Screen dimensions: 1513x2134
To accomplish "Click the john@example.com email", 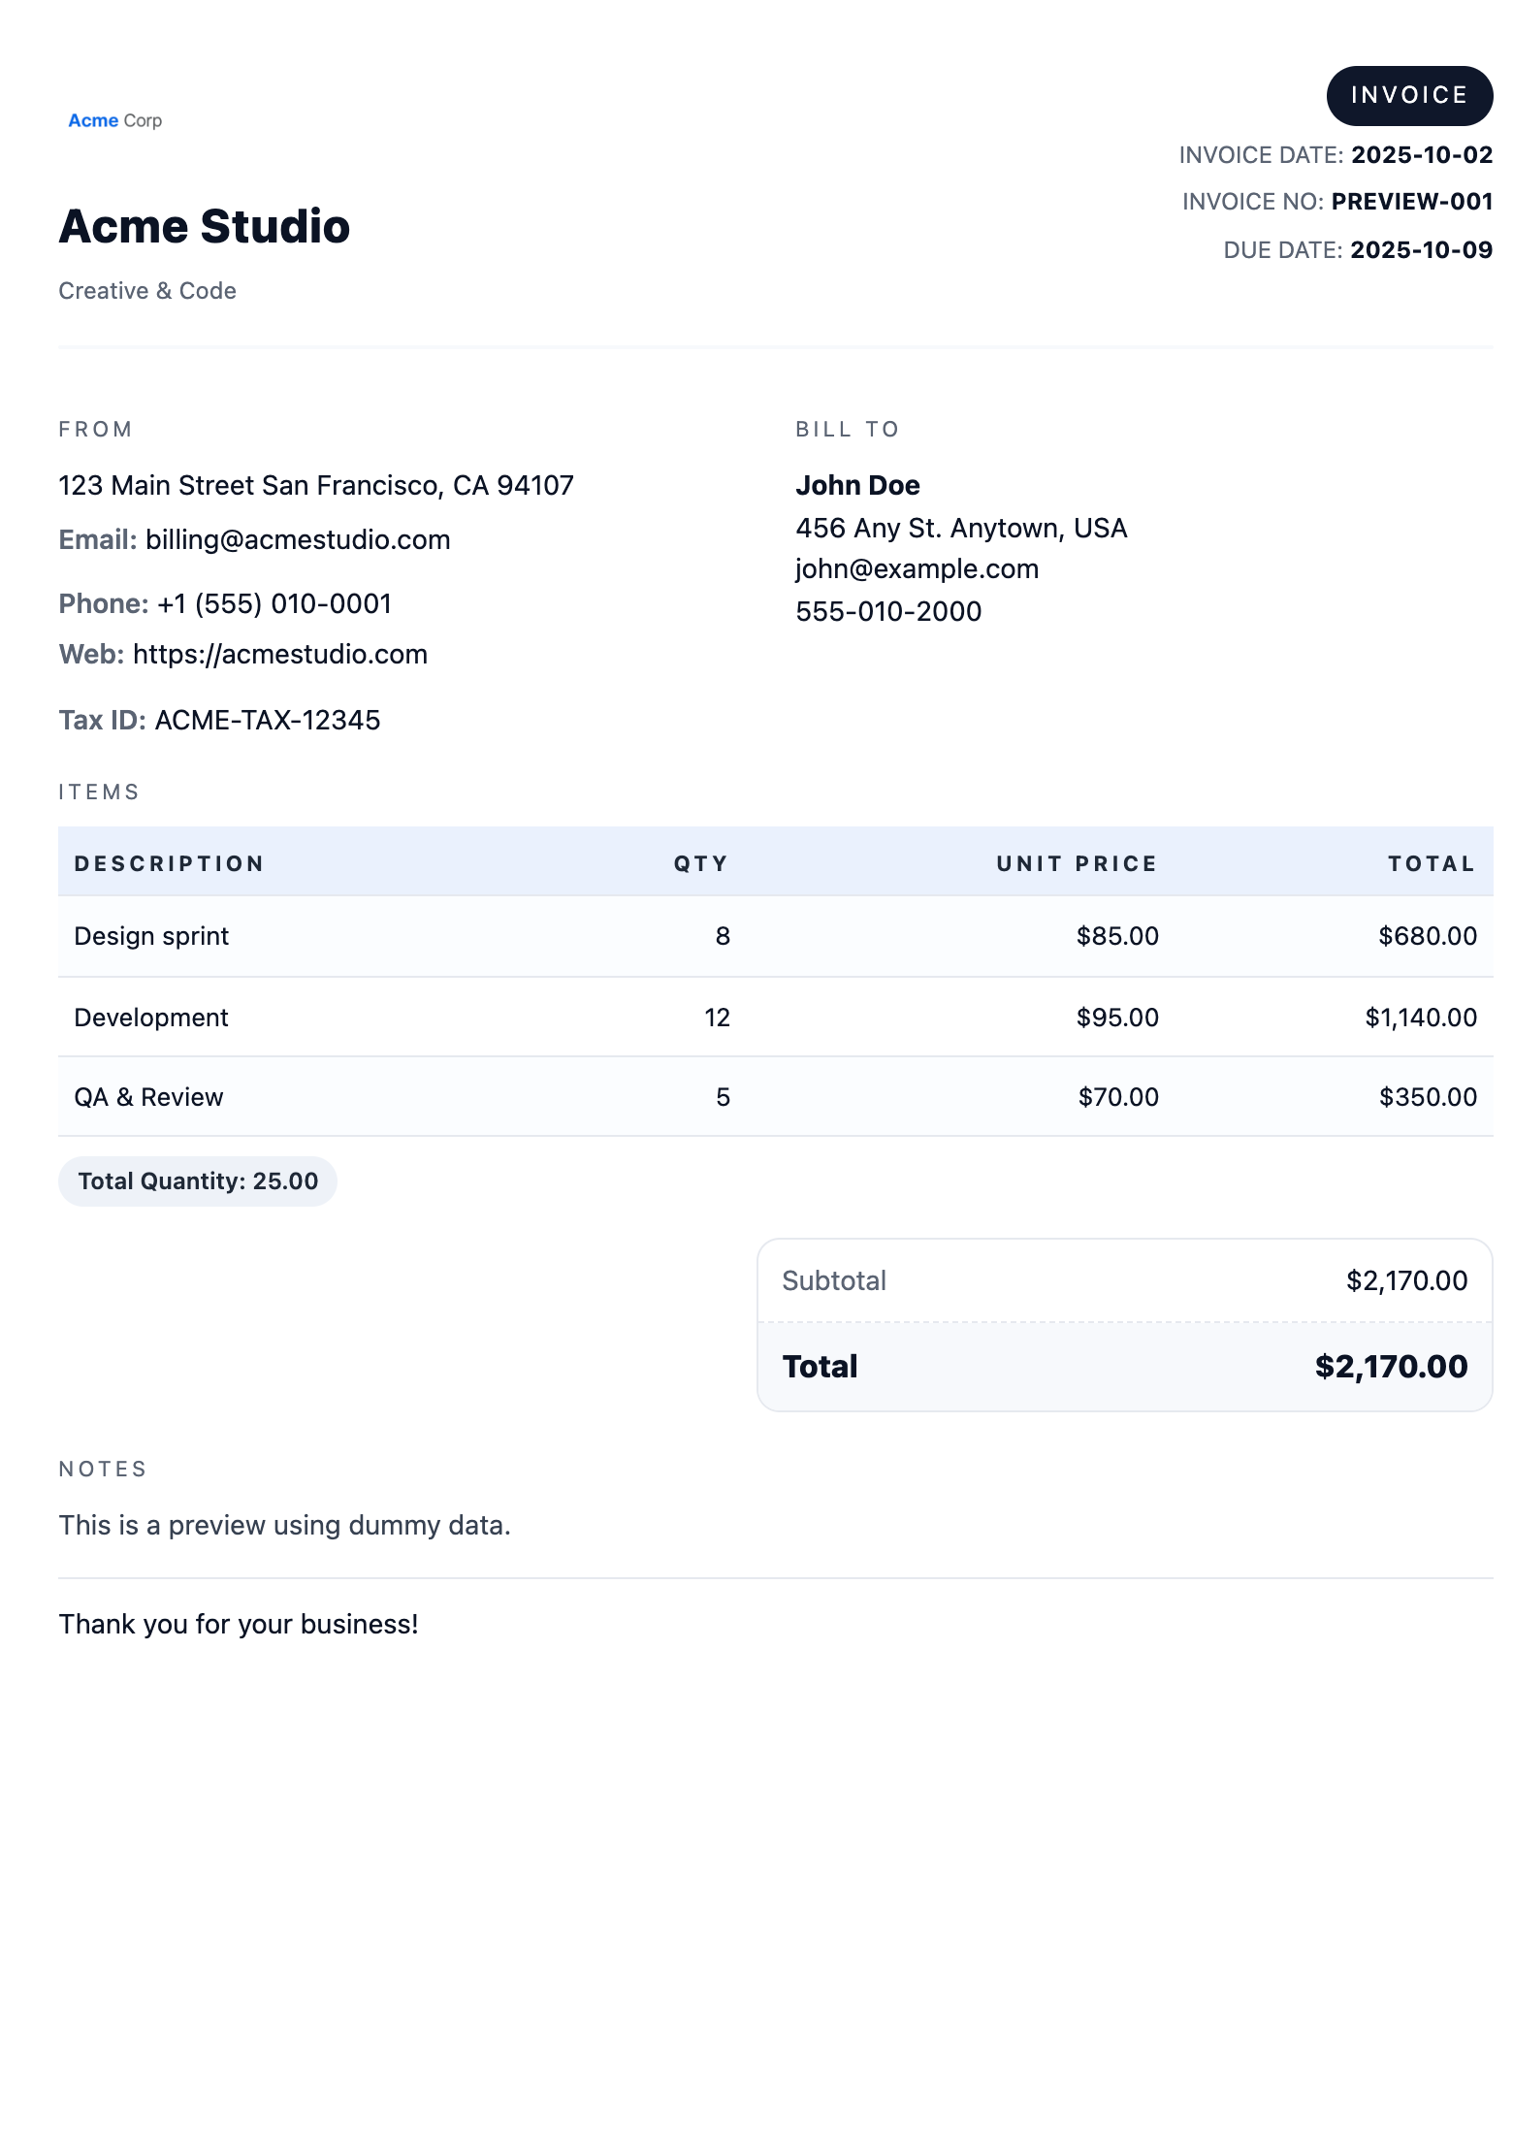I will pyautogui.click(x=917, y=569).
